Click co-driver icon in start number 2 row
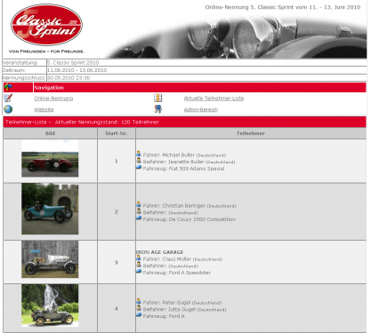The height and width of the screenshot is (333, 371). 139,211
